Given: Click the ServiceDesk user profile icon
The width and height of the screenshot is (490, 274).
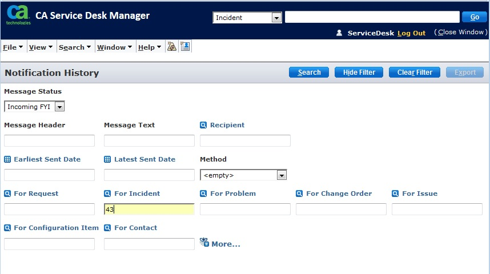Looking at the screenshot, I should tap(339, 33).
